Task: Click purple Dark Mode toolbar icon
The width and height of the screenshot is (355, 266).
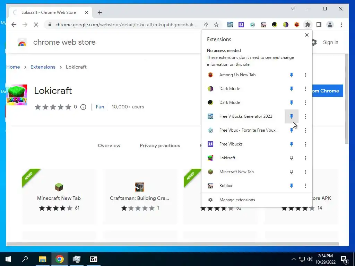Action: point(286,25)
